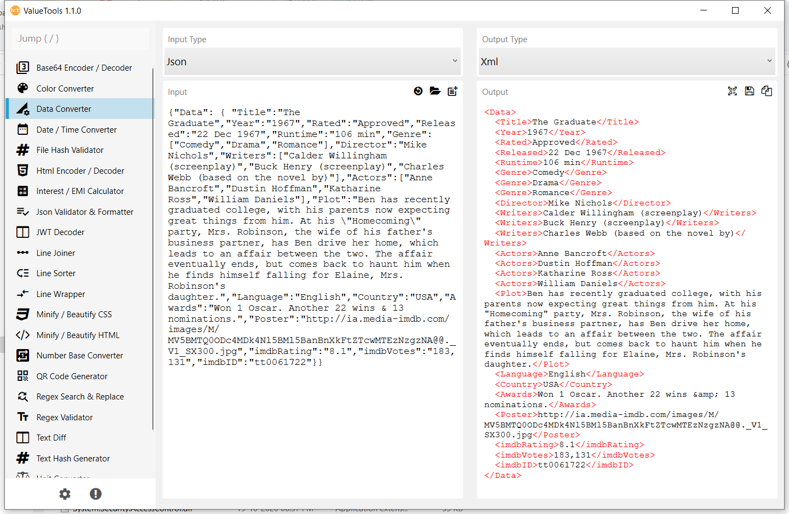Select the Regex Validator Tt icon
The width and height of the screenshot is (789, 514).
[22, 417]
